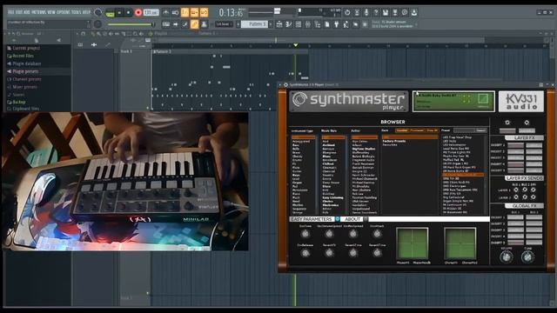Viewport: 557px width, 313px height.
Task: Toggle the red Record button
Action: click(138, 13)
